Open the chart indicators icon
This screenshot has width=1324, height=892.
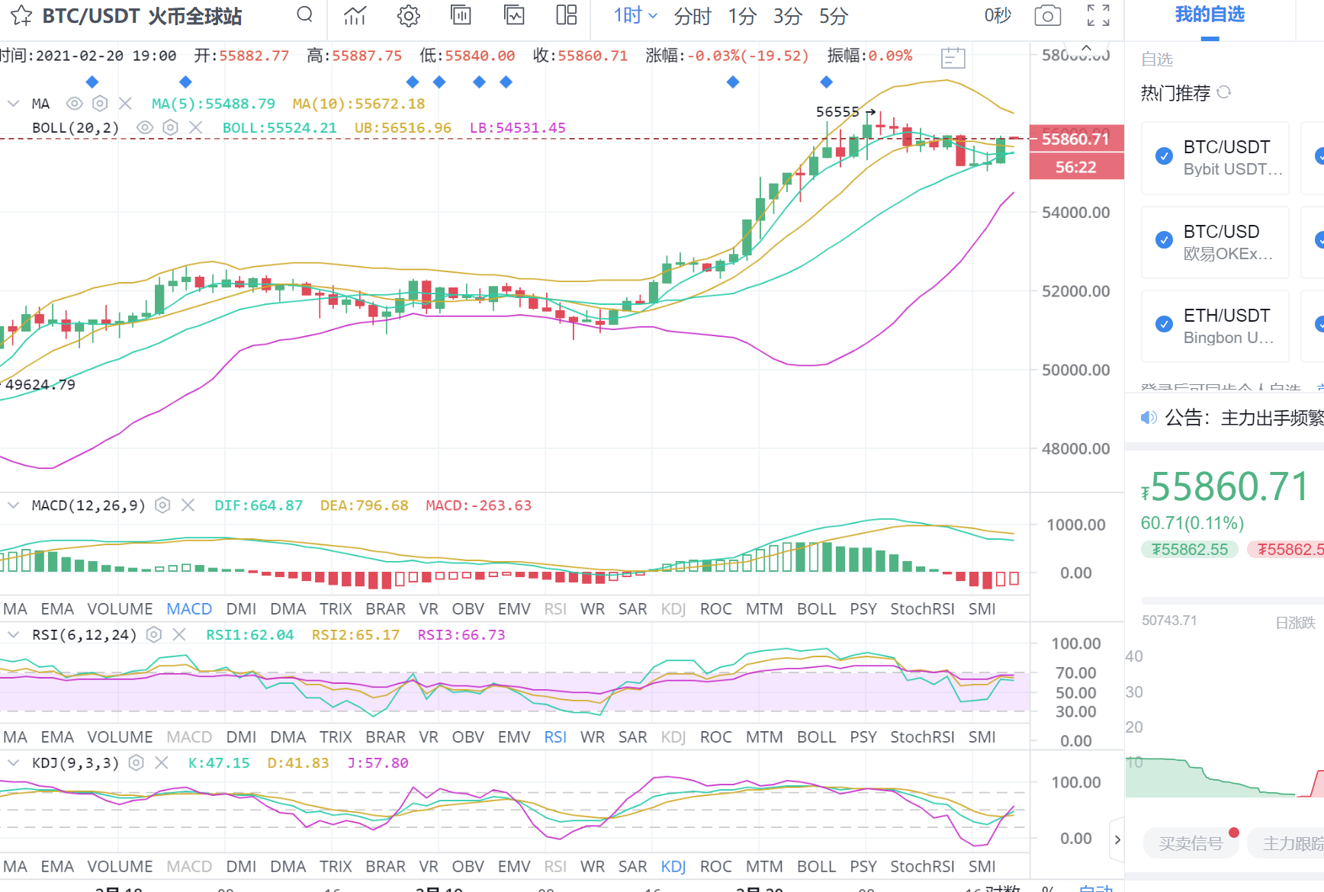(355, 15)
